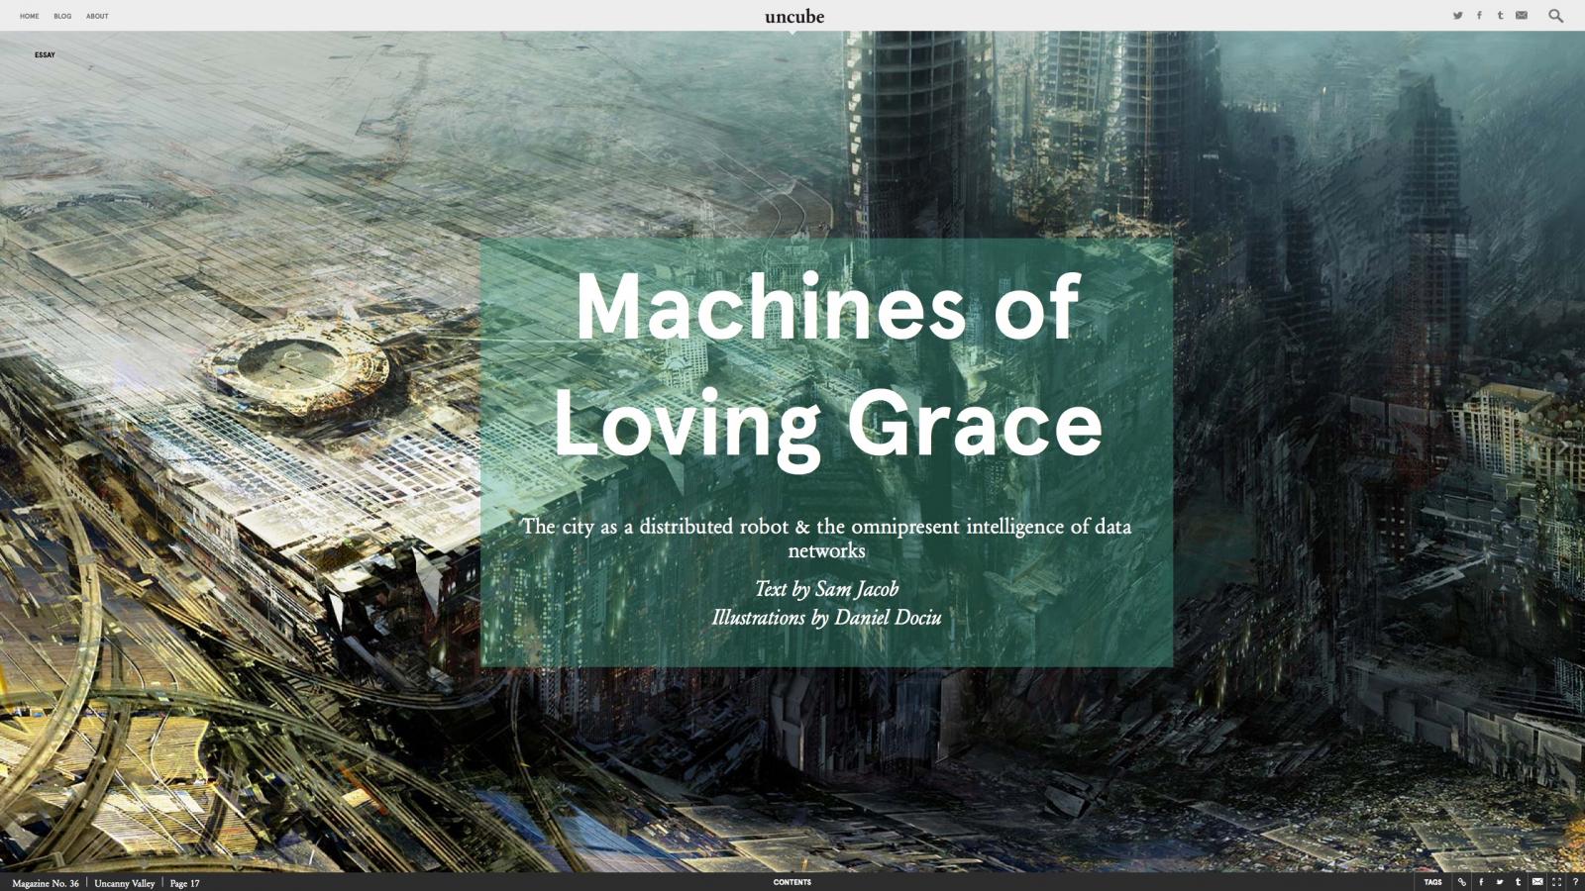Email this page from the bottom bar
The image size is (1585, 891).
(x=1537, y=882)
